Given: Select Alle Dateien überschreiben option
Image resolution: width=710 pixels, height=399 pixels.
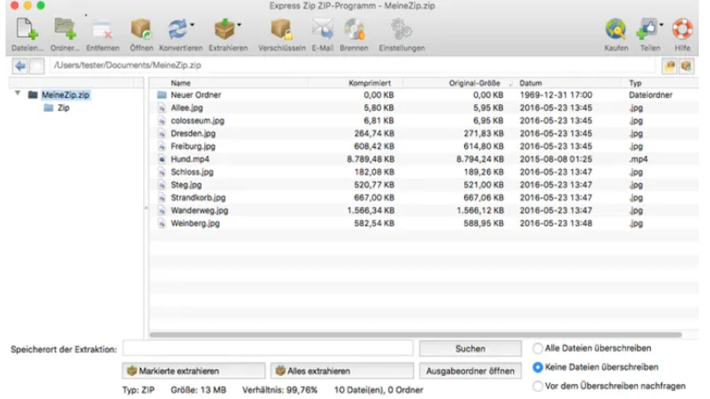Looking at the screenshot, I should coord(538,348).
